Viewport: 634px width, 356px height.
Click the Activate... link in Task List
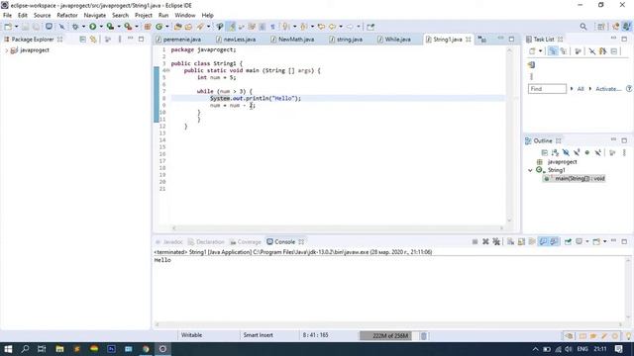coord(608,89)
